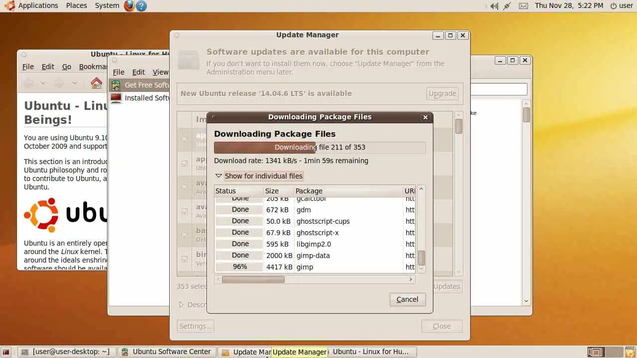Open View menu in Software Center window
The width and height of the screenshot is (637, 358).
coord(160,72)
